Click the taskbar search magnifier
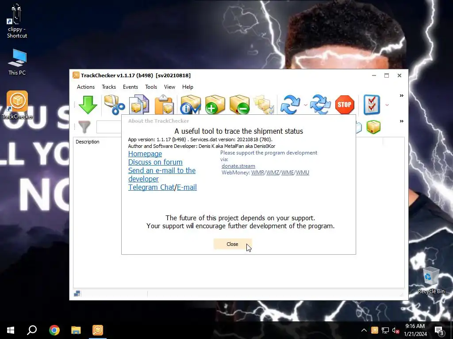This screenshot has width=453, height=339. click(x=32, y=330)
